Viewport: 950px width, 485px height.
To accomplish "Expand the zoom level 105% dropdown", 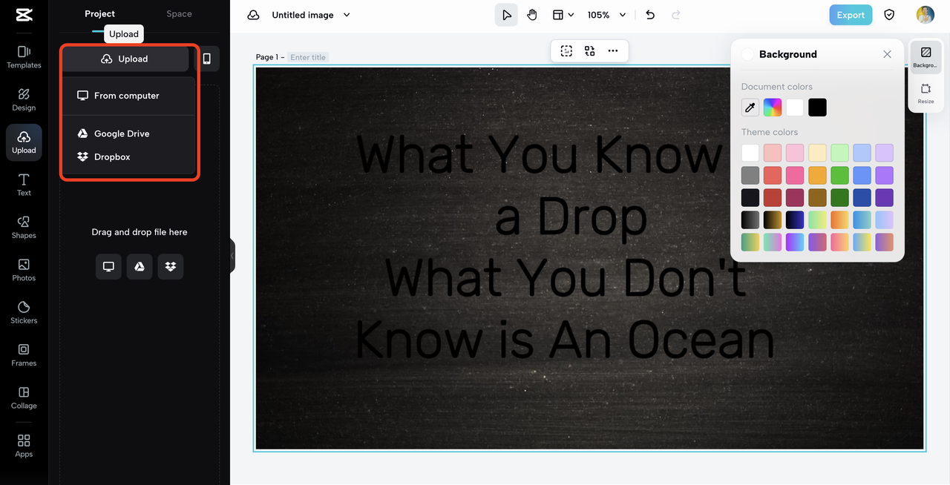I will (x=606, y=15).
